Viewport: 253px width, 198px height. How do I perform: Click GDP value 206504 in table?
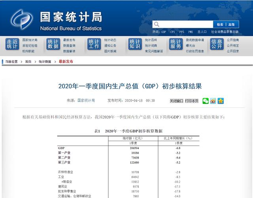tap(134, 148)
